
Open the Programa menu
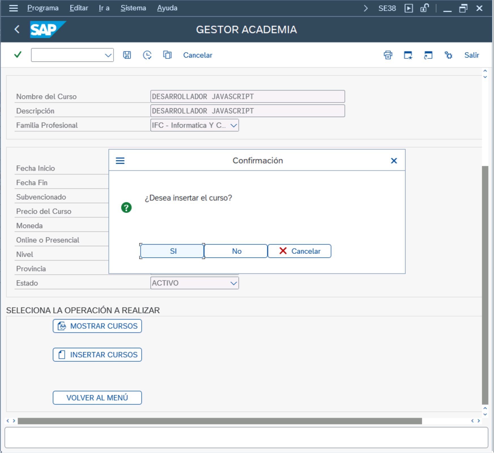click(x=43, y=8)
